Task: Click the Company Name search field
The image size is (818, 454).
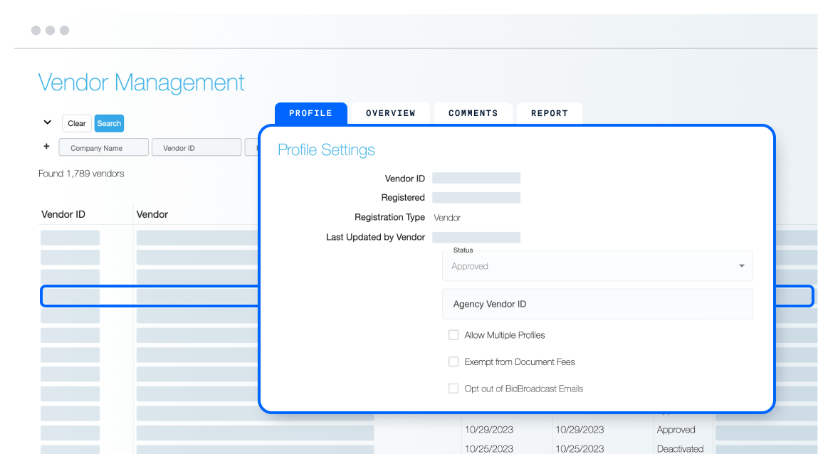Action: [x=103, y=147]
